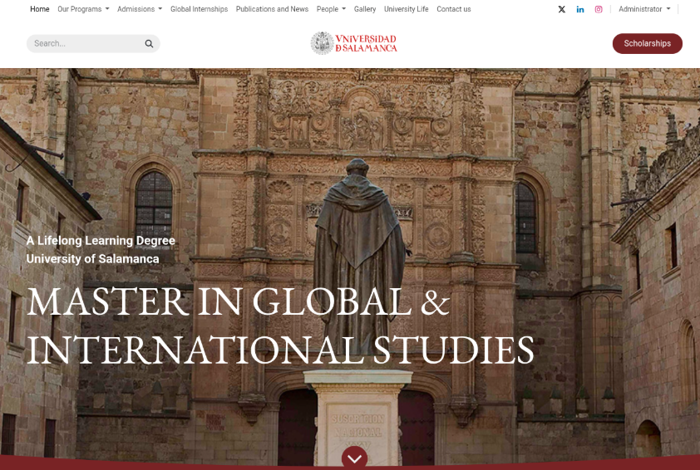
Task: Click the Master in Global & International Studies heading
Action: coord(279,326)
